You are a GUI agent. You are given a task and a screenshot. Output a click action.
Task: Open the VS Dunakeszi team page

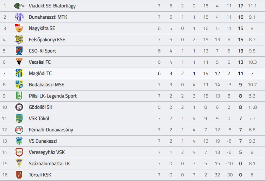[x=43, y=141]
